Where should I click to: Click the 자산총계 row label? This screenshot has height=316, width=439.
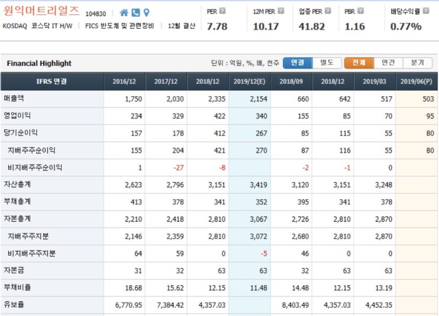pos(17,185)
